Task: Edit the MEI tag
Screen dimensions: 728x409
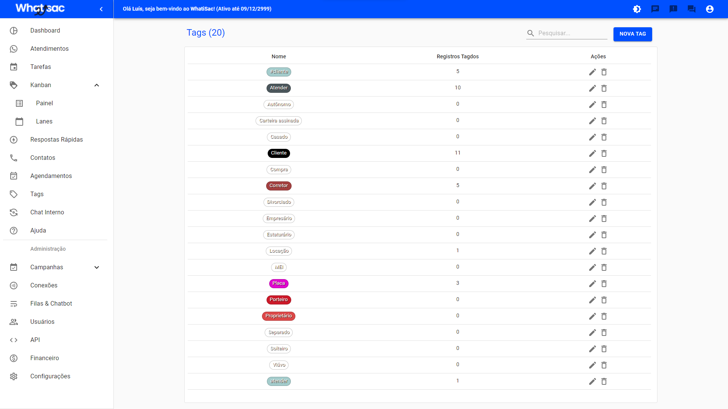Action: pyautogui.click(x=592, y=267)
